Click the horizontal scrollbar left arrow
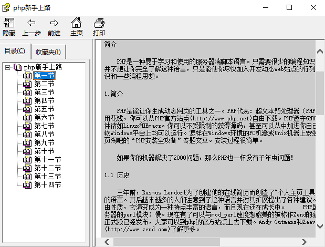Image resolution: width=325 pixels, height=247 pixels. (107, 242)
